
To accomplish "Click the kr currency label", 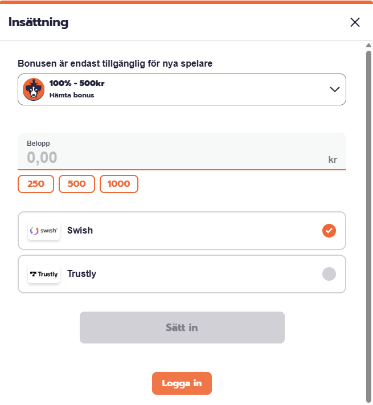I will click(x=333, y=159).
